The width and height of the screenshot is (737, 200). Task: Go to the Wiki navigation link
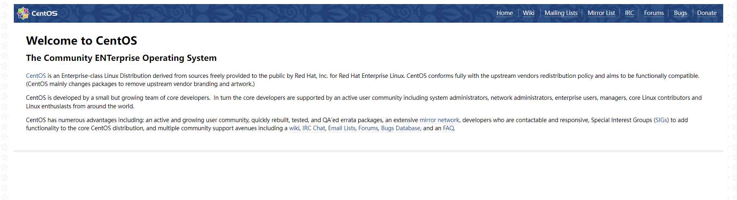(x=529, y=13)
